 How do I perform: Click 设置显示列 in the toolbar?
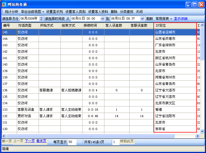(55, 12)
